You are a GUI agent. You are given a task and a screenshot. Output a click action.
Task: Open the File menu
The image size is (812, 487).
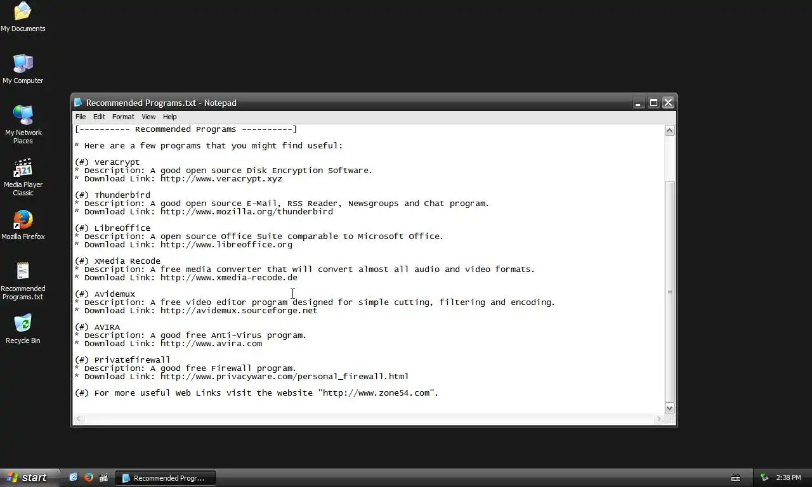pyautogui.click(x=81, y=117)
